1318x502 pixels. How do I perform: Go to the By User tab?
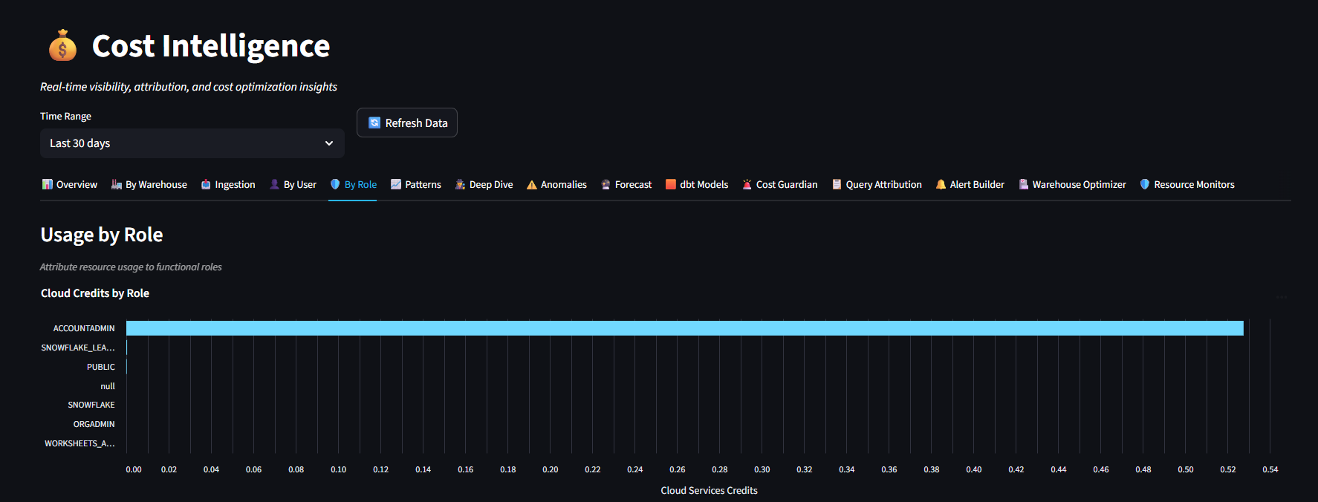pyautogui.click(x=293, y=185)
